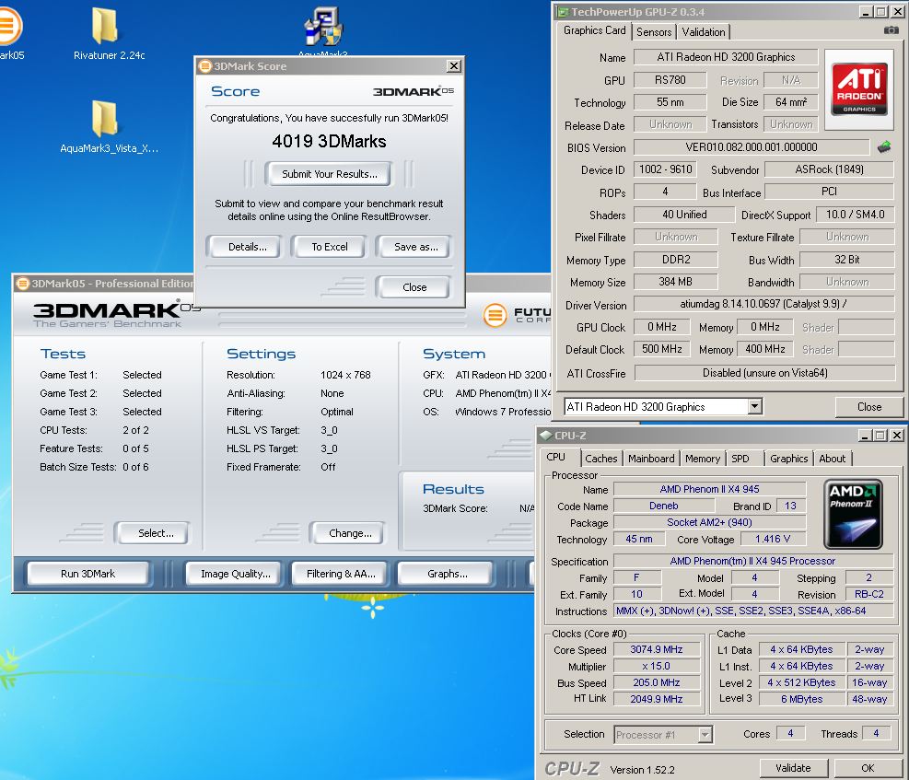Viewport: 909px width, 780px height.
Task: Click the CPU-Z Validate button
Action: point(793,768)
